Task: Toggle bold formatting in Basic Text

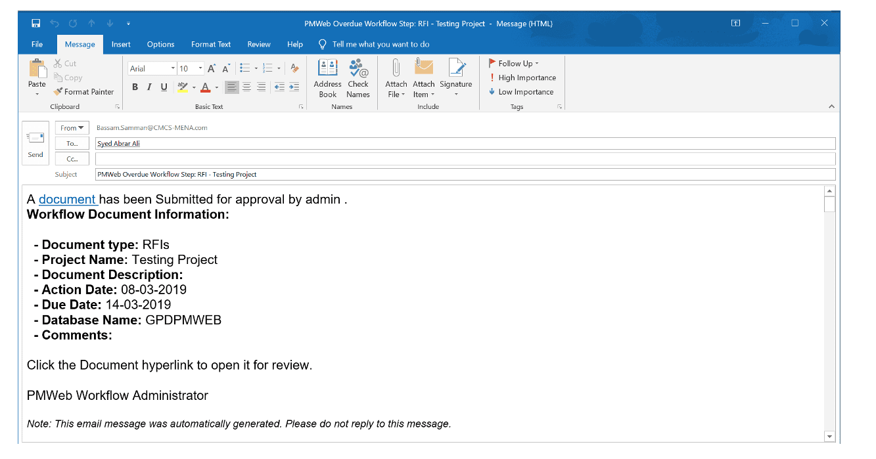Action: click(135, 87)
